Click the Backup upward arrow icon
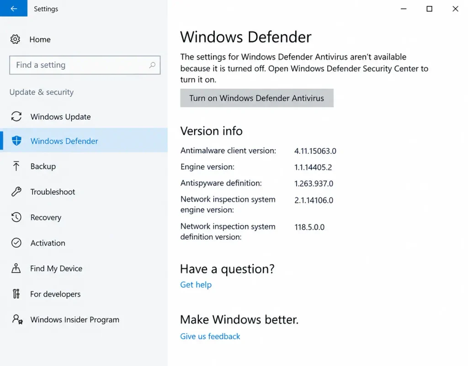The height and width of the screenshot is (366, 468). click(x=16, y=166)
